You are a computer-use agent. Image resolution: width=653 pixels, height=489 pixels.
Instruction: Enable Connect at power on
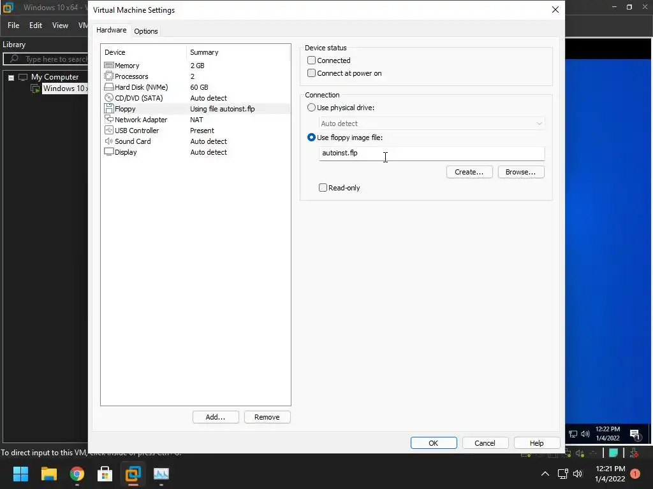click(311, 73)
